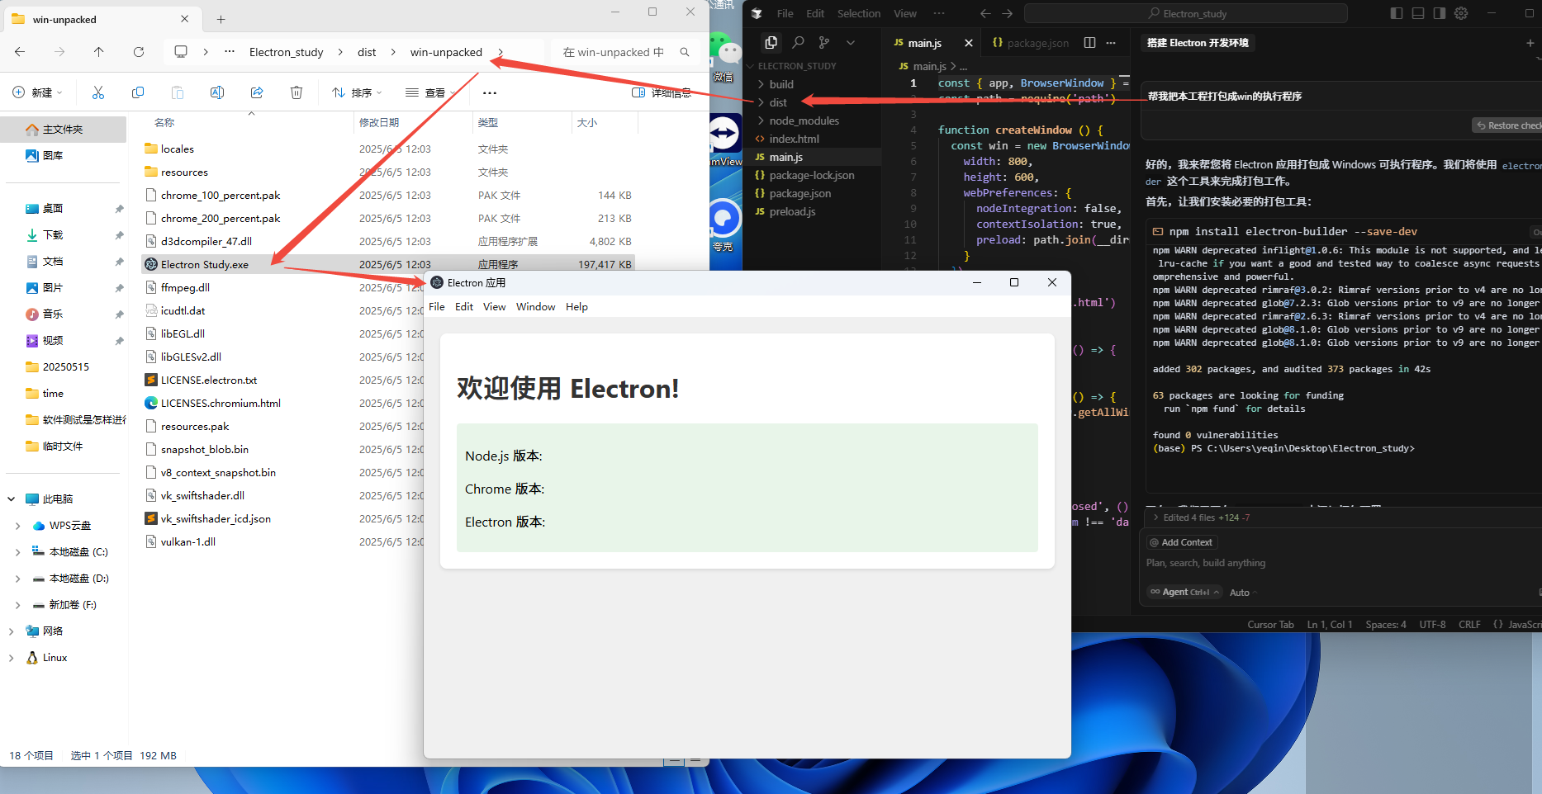Open the three-dot more options in Explorer toolbar

490,92
